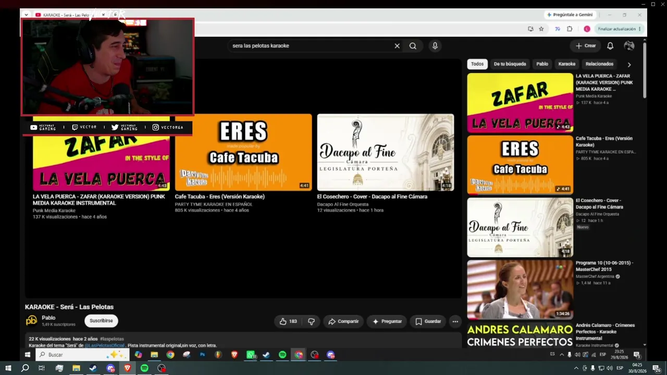Select the Pablo filter chip
The height and width of the screenshot is (375, 667).
[x=542, y=64]
